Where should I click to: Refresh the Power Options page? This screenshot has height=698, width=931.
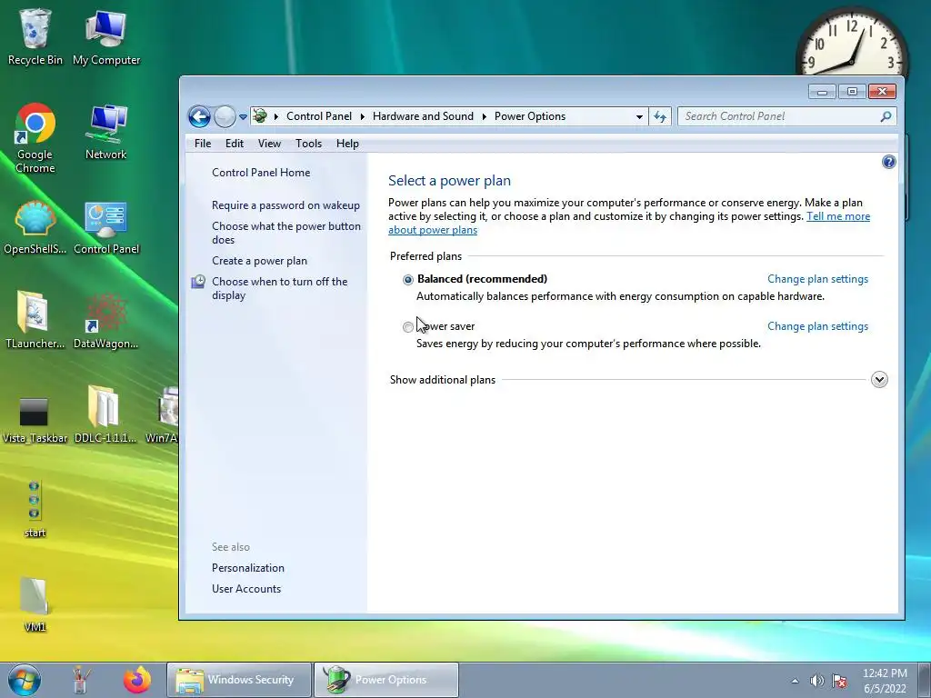[x=660, y=116]
